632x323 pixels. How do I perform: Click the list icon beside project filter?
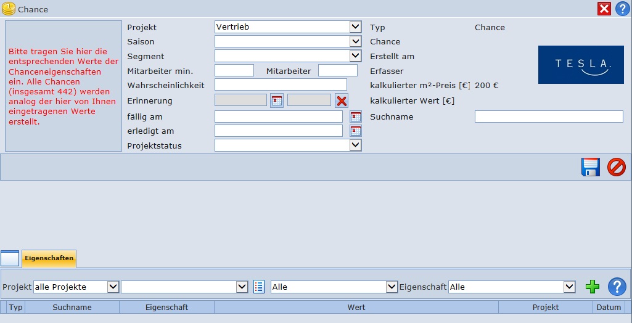pos(259,287)
